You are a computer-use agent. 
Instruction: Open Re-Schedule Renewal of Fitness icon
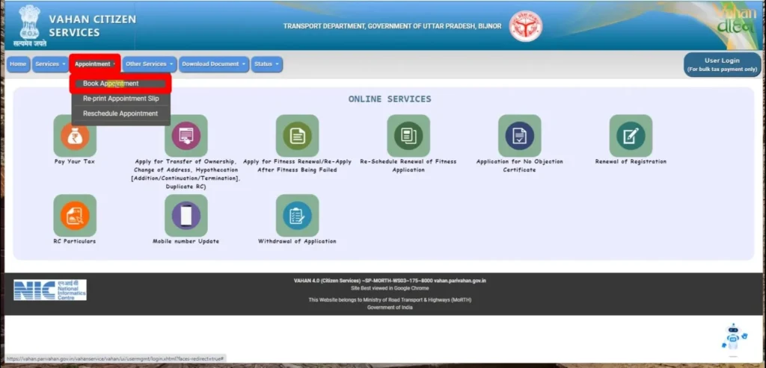click(408, 136)
